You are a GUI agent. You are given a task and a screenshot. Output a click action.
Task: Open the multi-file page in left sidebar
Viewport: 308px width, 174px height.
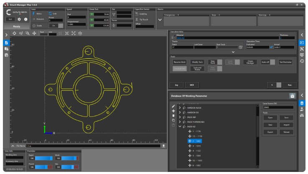6,49
